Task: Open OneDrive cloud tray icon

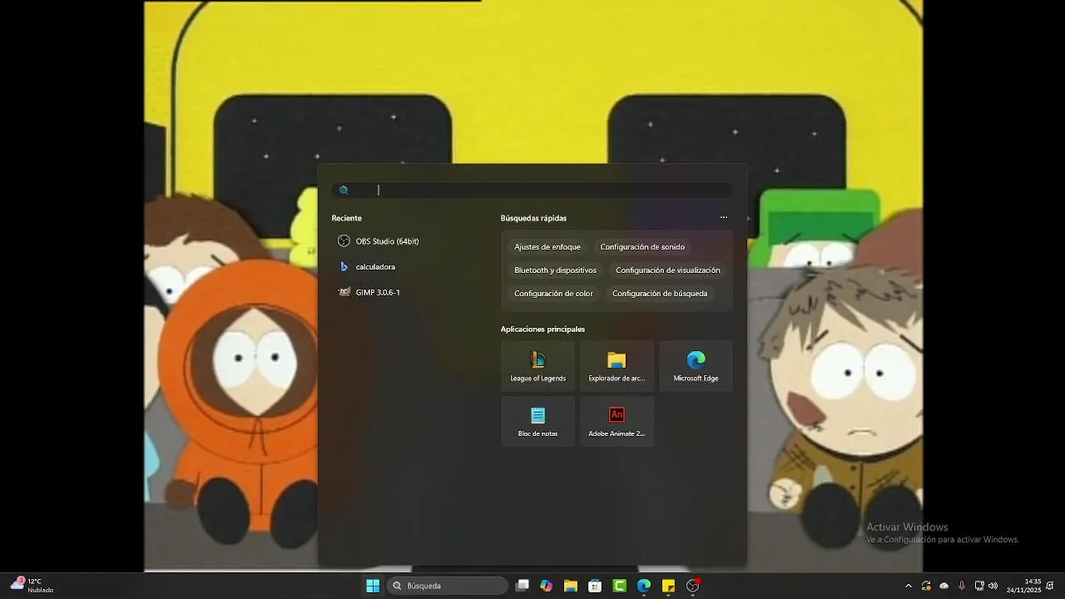Action: pos(944,586)
